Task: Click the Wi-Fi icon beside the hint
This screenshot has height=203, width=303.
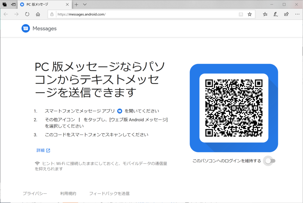Action: [37, 163]
